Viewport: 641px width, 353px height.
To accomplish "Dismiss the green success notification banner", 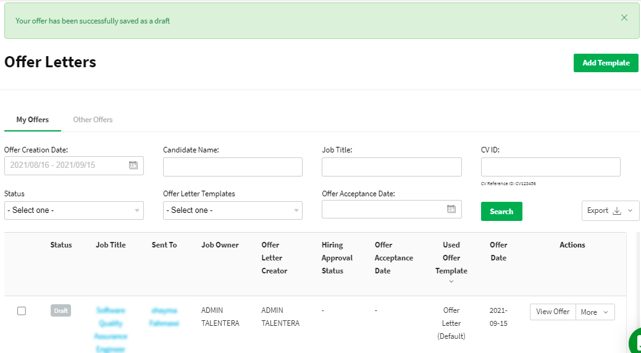I will [x=624, y=18].
